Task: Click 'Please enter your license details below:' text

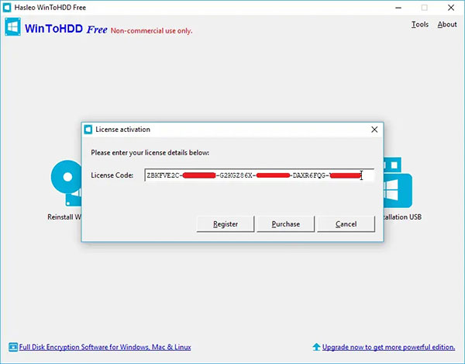Action: [x=150, y=153]
